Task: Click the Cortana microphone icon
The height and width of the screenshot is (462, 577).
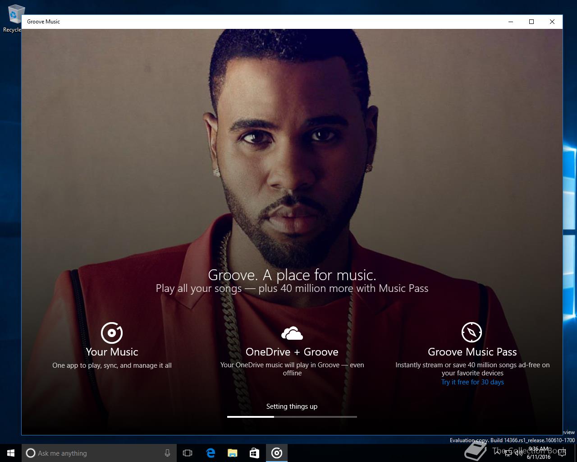Action: coord(167,453)
